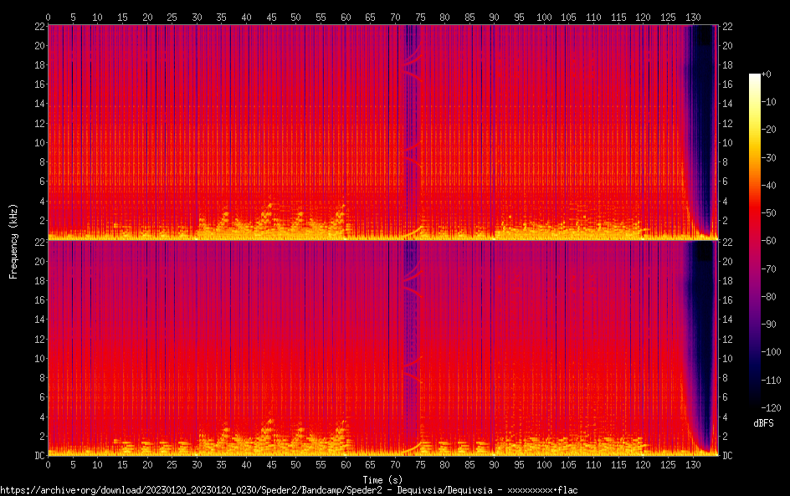This screenshot has height=496, width=790.
Task: Click the bright peak near 45 seconds in the upper channel
Action: (x=269, y=206)
